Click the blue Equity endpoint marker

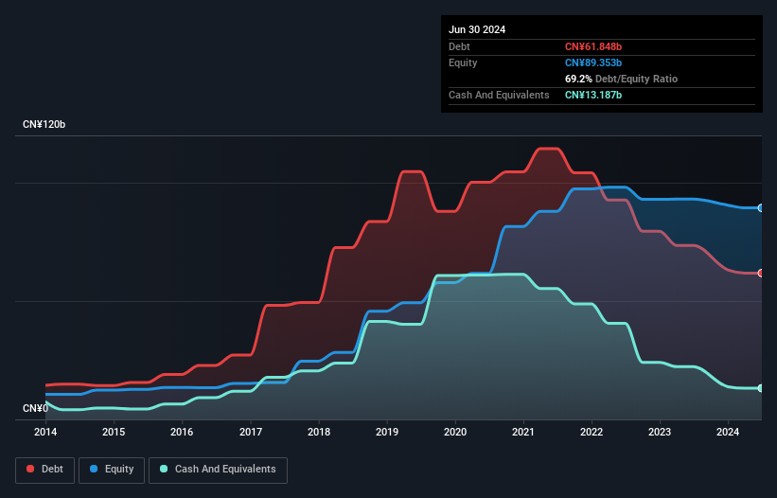point(761,208)
